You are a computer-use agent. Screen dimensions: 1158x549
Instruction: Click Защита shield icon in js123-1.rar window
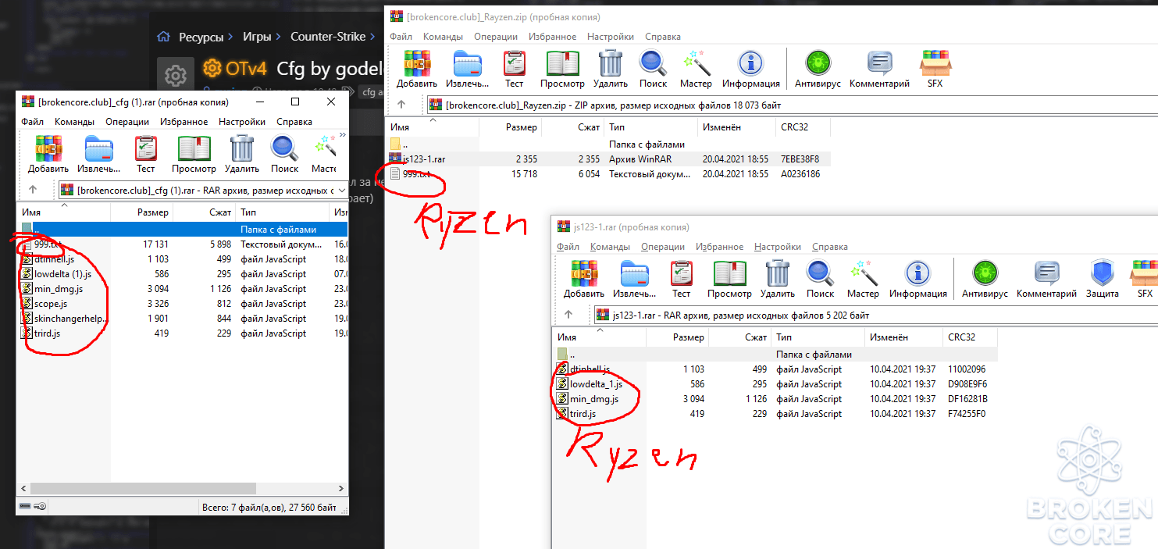[1102, 279]
